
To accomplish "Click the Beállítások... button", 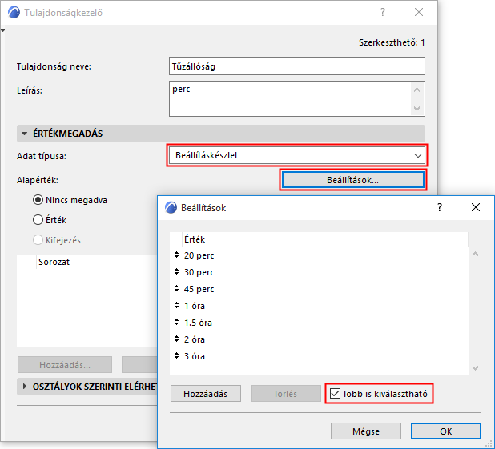I will [352, 180].
